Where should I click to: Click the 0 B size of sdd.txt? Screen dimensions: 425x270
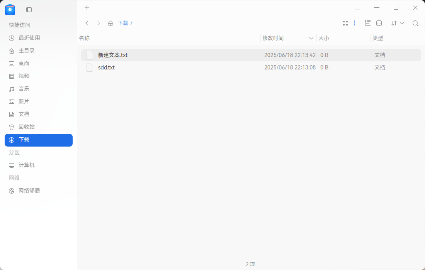(x=324, y=67)
